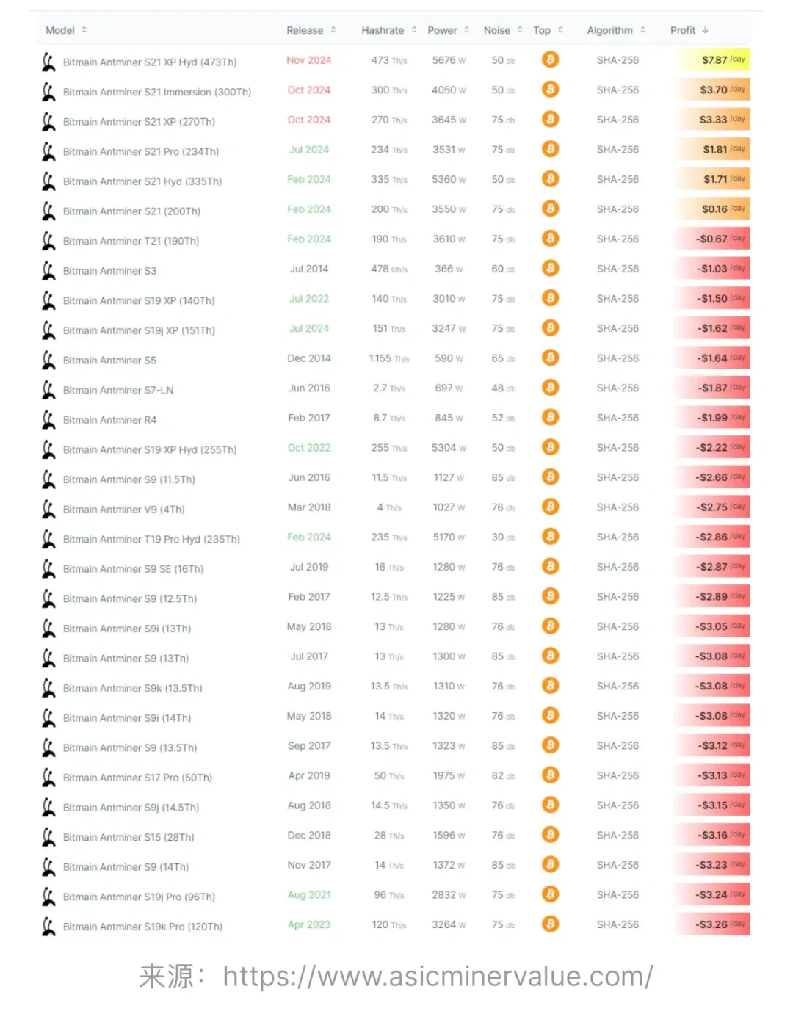Click Bitmain logo beside Antminer S17 Pro (50Th)
This screenshot has height=1014, width=793.
(x=48, y=777)
